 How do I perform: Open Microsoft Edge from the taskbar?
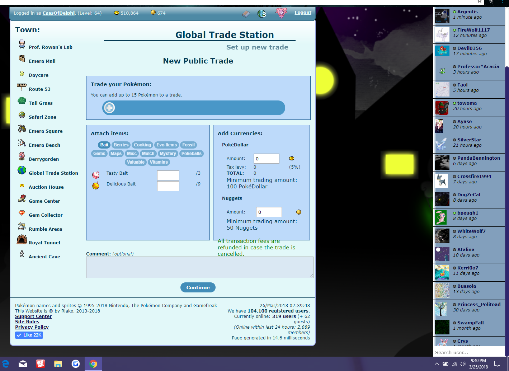pos(6,364)
